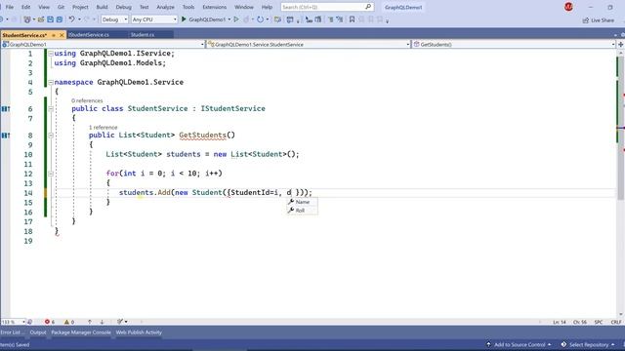Open the Debug menu
The image size is (625, 351).
(x=124, y=7)
